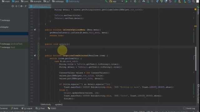This screenshot has height=112, width=200.
Task: Click the 'java' folder breadcrumb
Action: pos(15,1)
